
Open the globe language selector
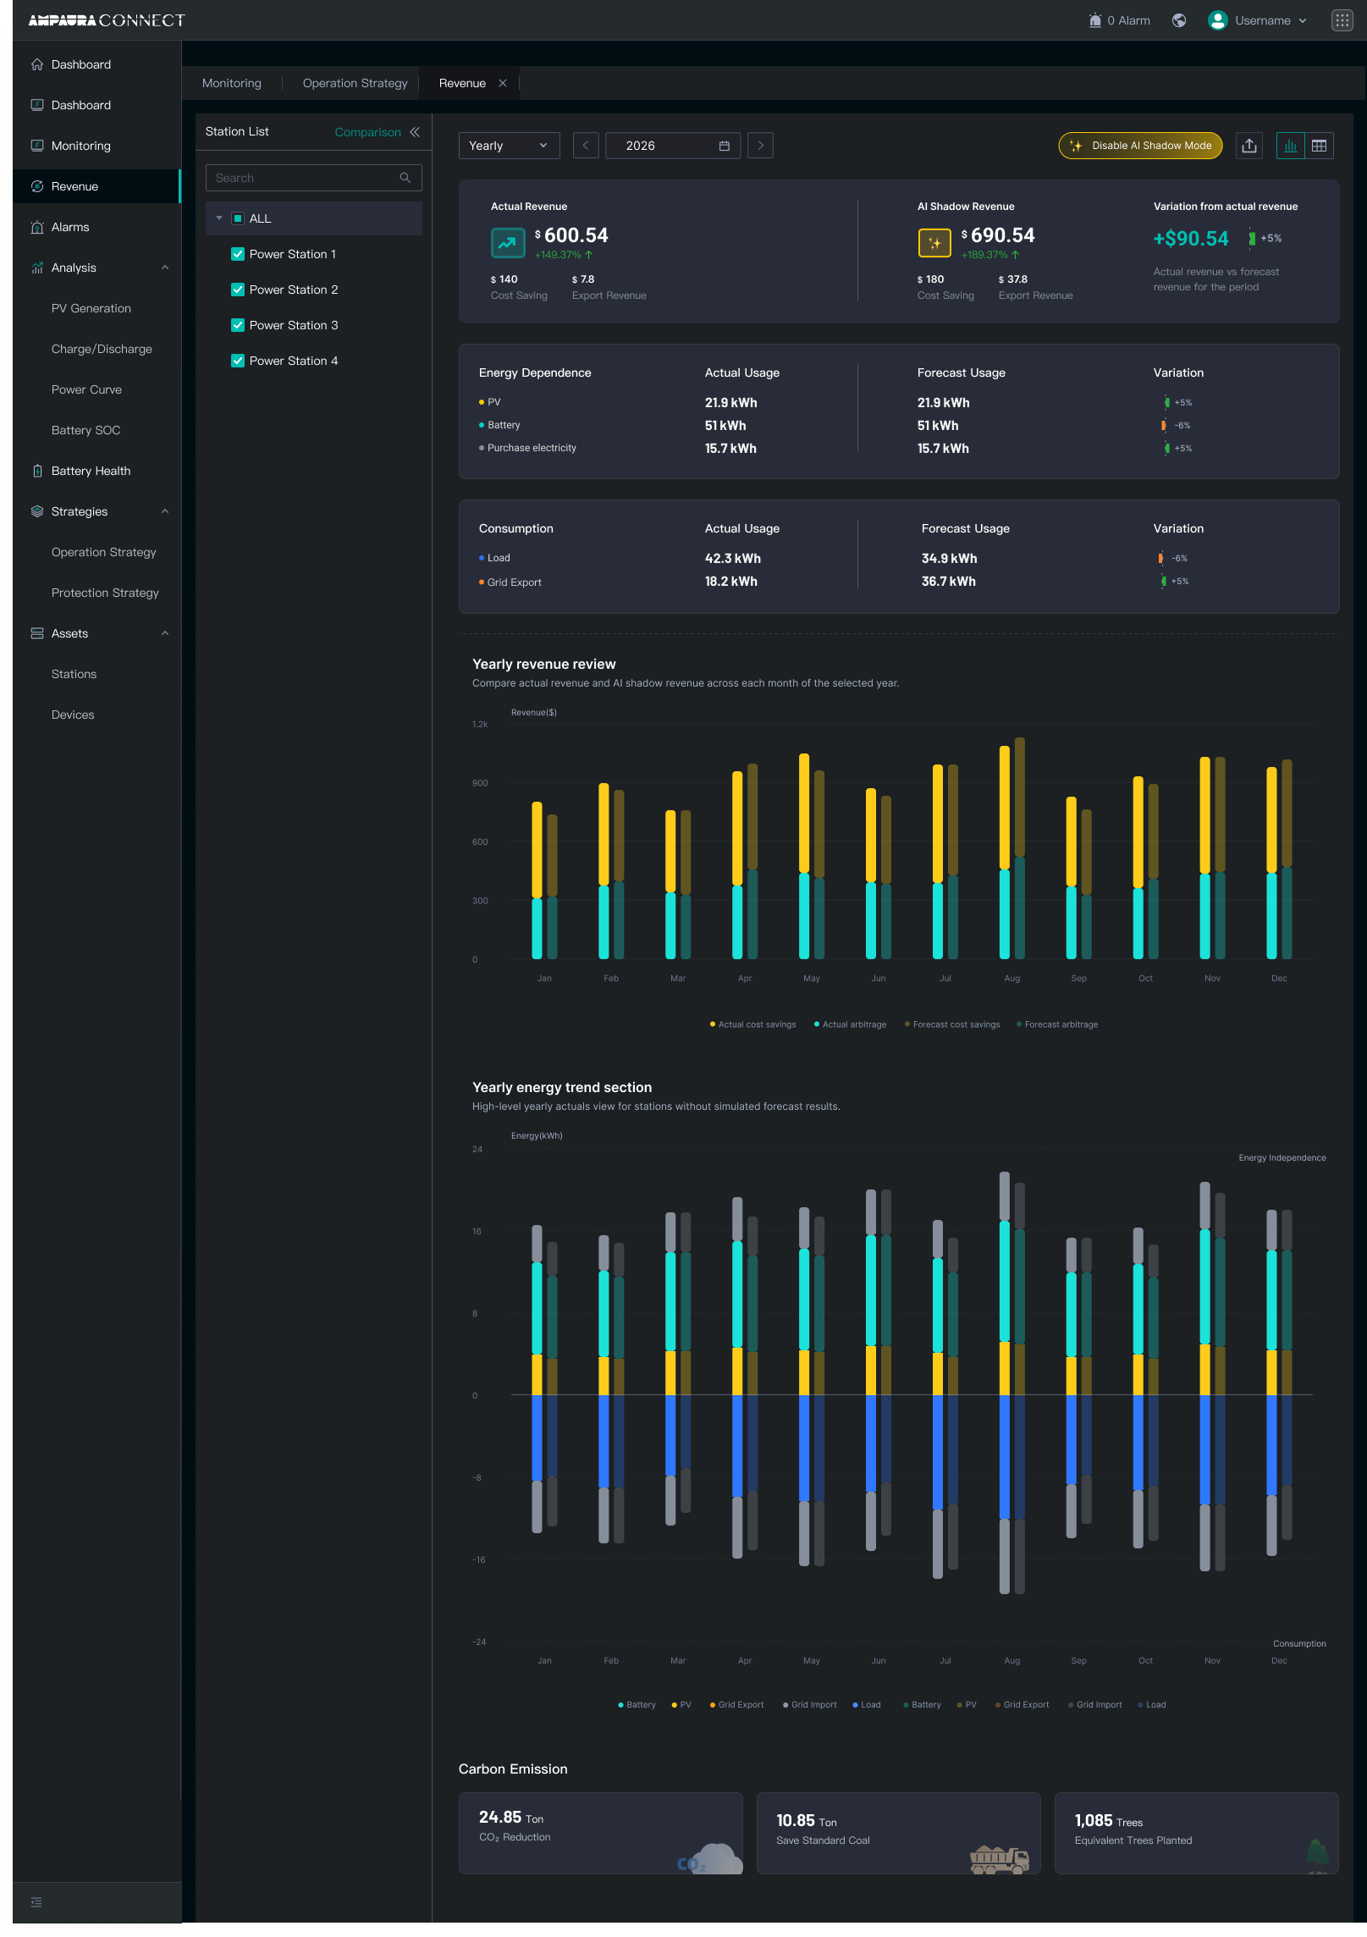pos(1178,20)
